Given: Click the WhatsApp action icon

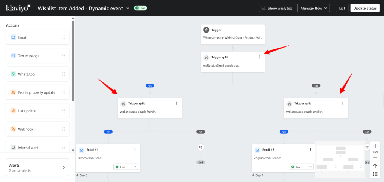Looking at the screenshot, I should point(13,74).
